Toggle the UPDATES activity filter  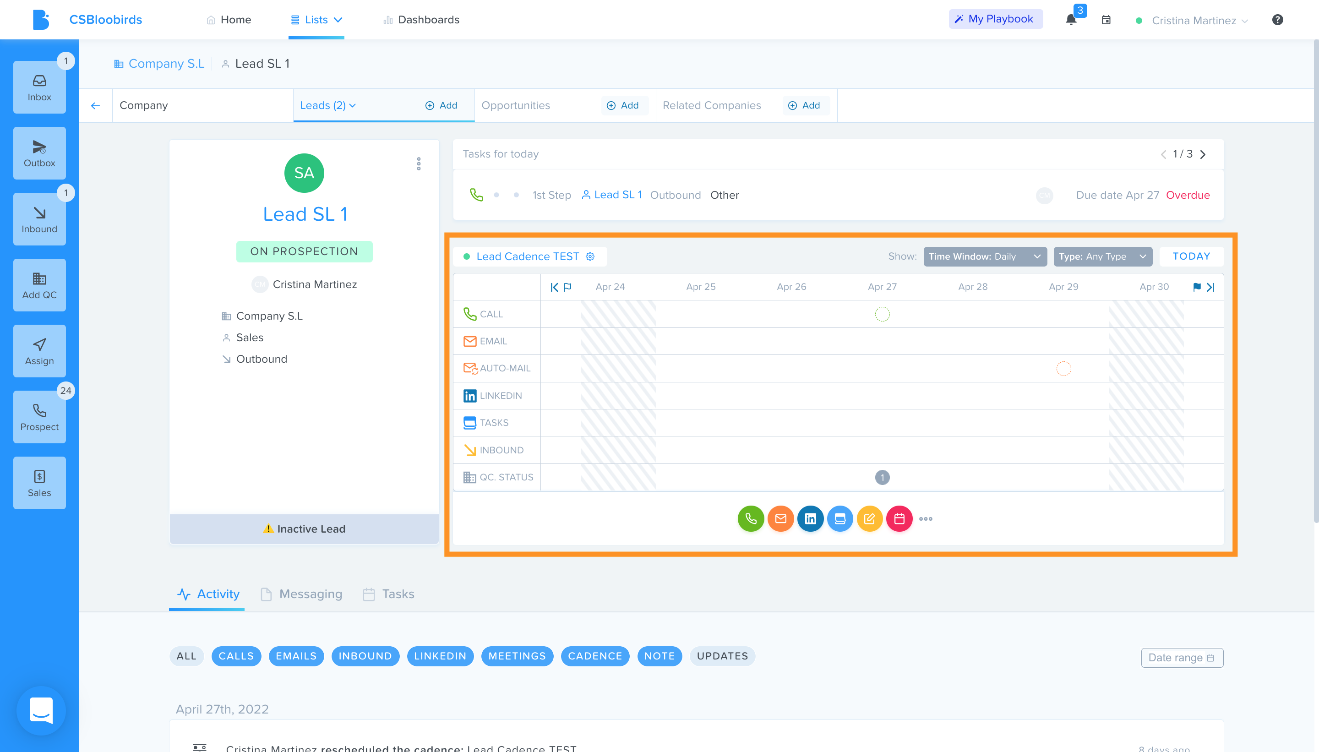tap(723, 656)
